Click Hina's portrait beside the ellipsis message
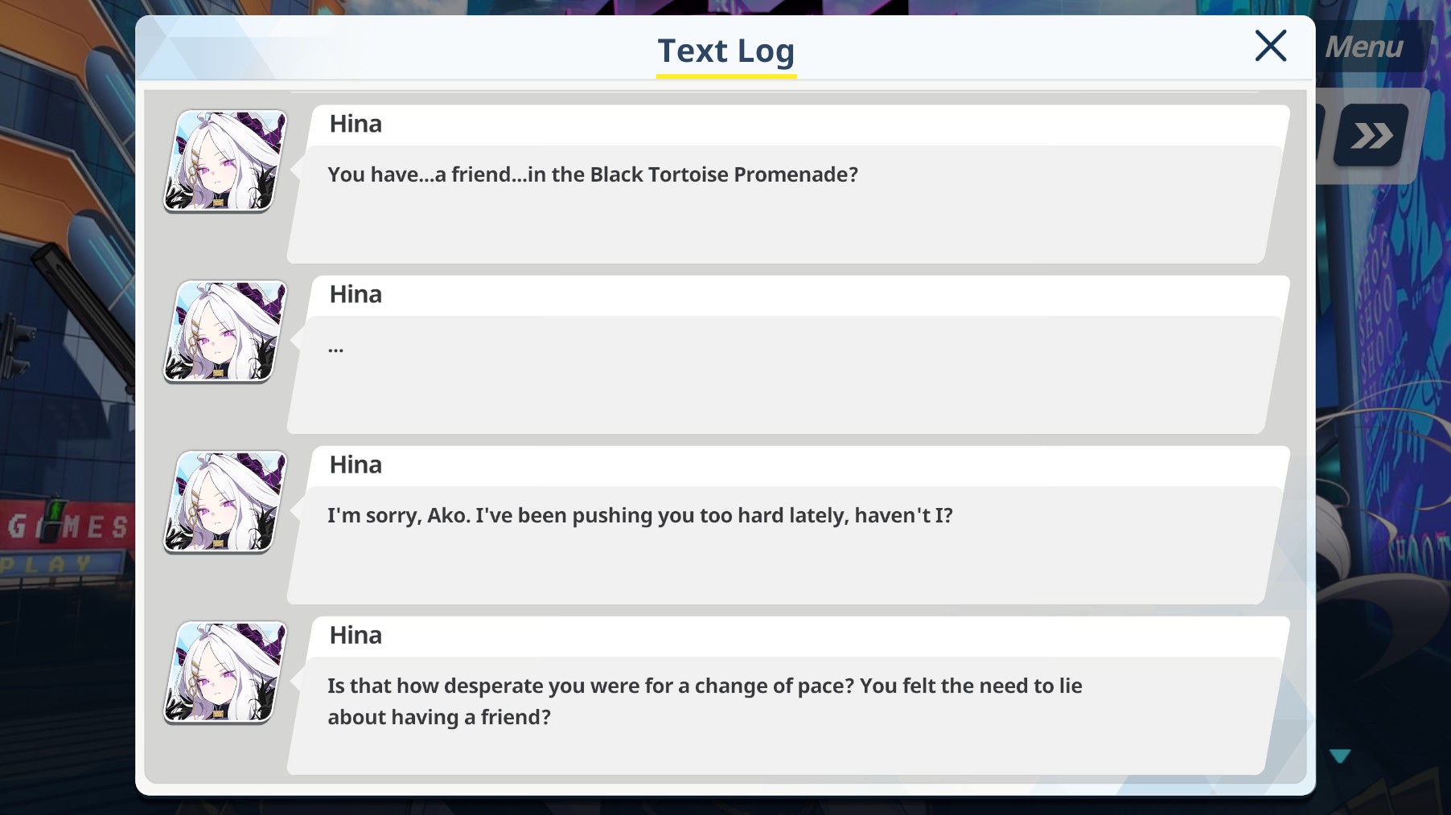 (x=225, y=331)
